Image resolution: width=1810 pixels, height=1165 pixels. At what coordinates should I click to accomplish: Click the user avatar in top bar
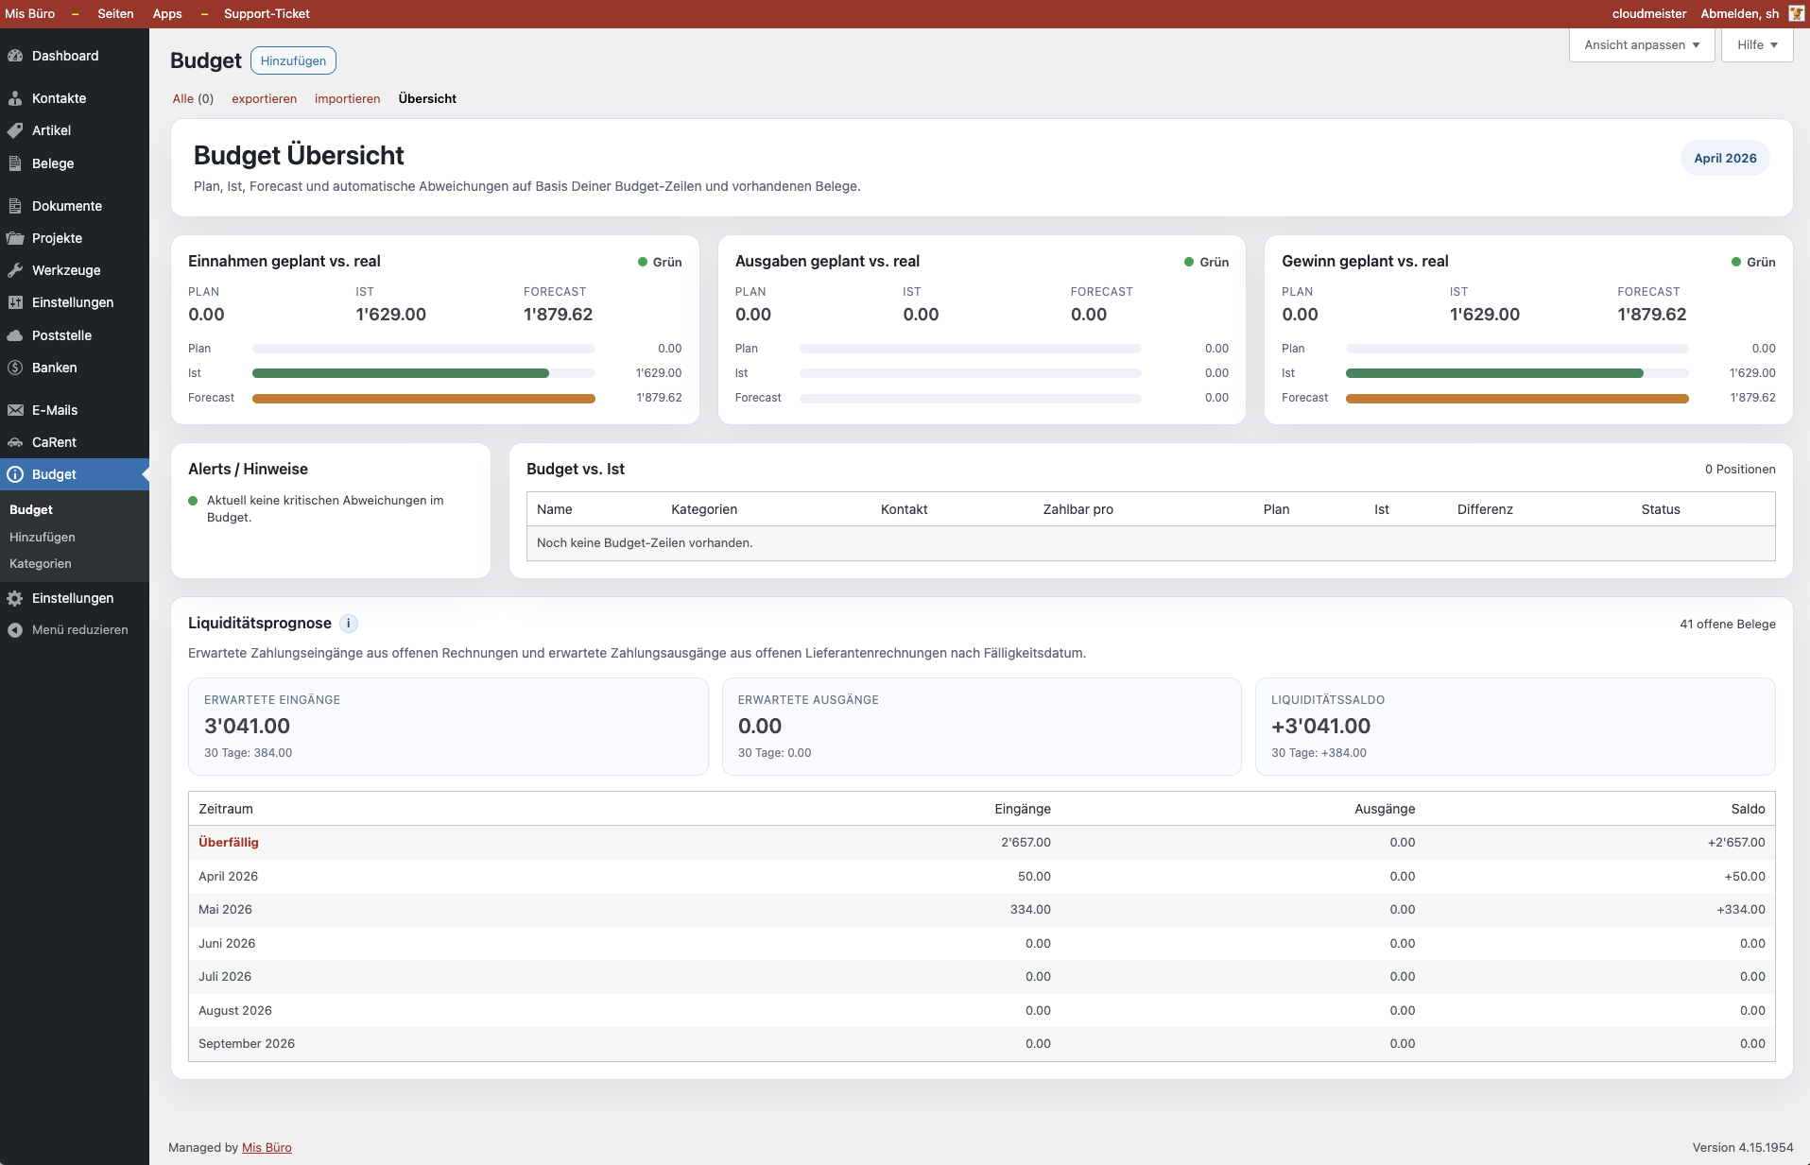[1796, 13]
